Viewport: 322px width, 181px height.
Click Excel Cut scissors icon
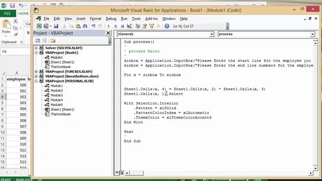(x=16, y=21)
